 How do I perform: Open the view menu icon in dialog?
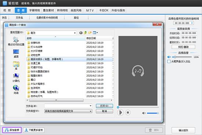point(95,33)
